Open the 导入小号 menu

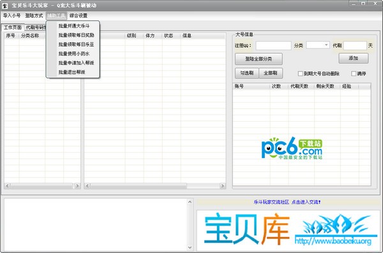(11, 16)
